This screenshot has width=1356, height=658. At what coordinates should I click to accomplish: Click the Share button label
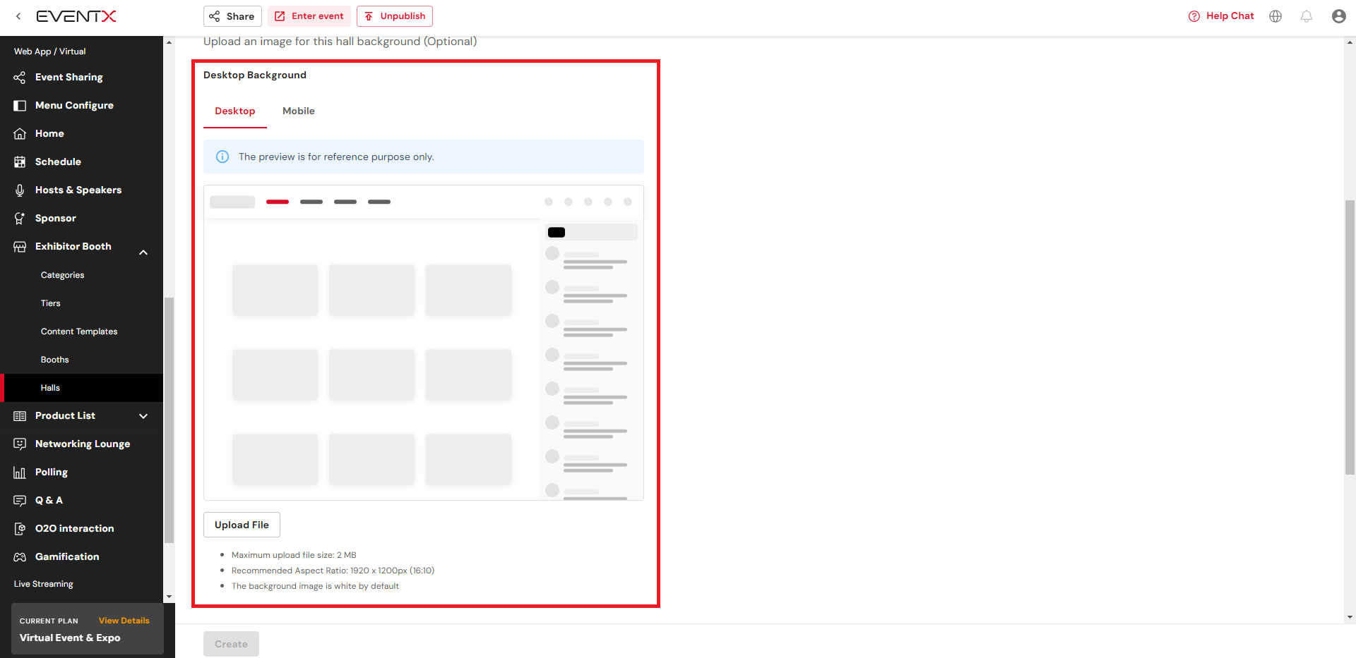click(x=240, y=16)
